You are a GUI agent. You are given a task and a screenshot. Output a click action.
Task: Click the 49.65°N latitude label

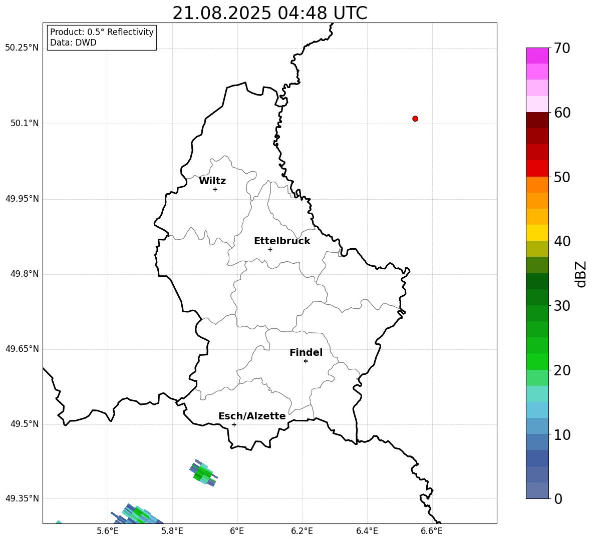[22, 349]
